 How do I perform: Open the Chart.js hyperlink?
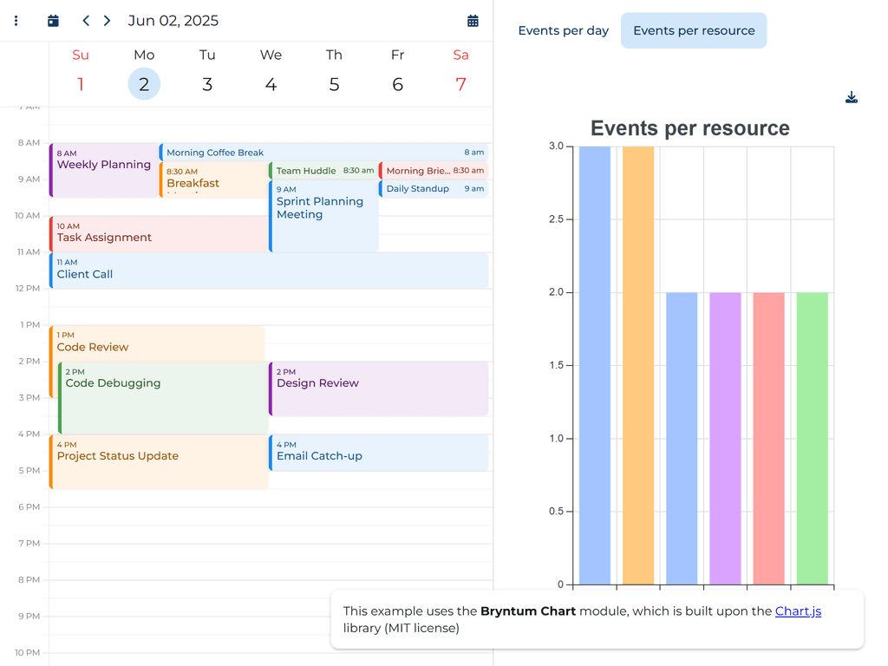tap(798, 610)
